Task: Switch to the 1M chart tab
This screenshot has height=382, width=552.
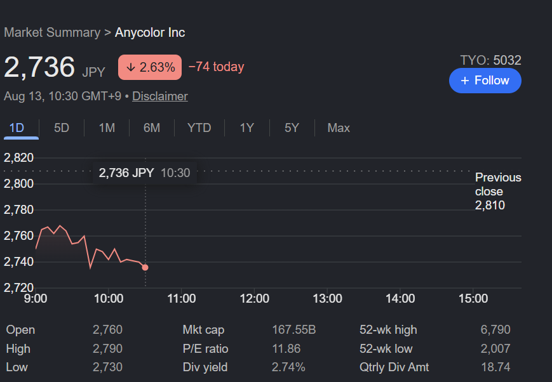Action: (x=107, y=128)
